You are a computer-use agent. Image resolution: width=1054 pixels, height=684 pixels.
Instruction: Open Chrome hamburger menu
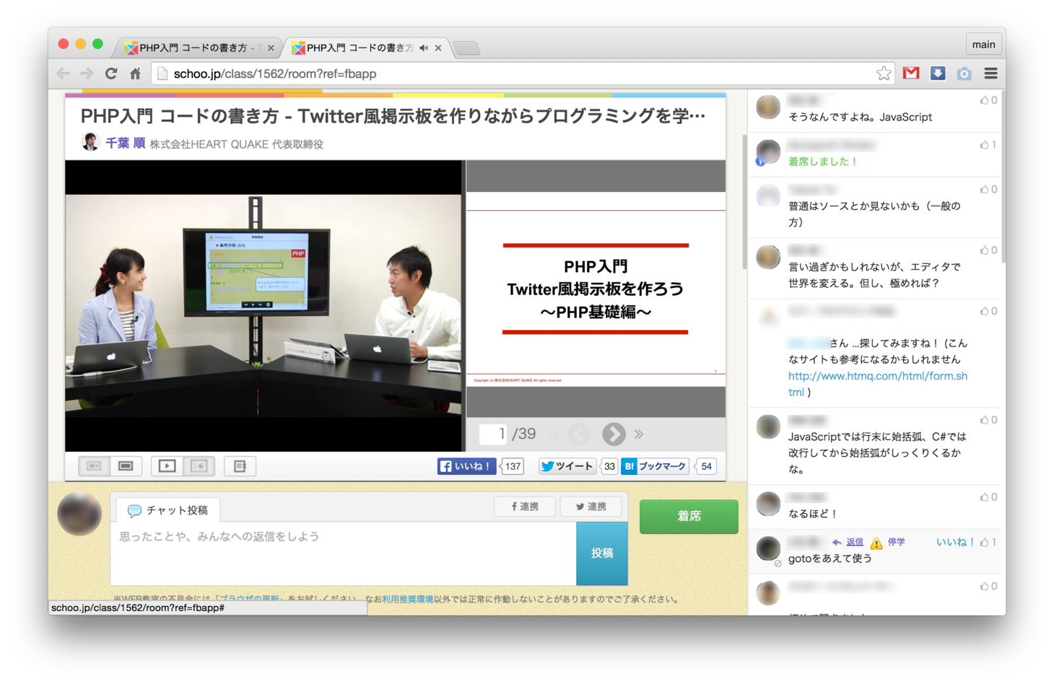pos(990,74)
